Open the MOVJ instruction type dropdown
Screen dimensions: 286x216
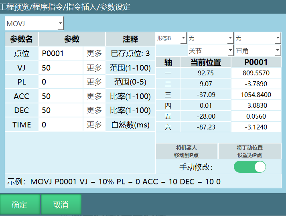coord(34,24)
